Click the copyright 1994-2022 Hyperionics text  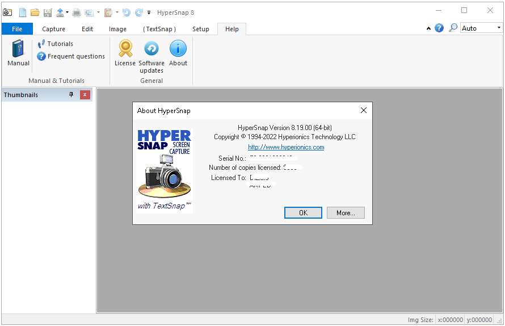tap(285, 137)
